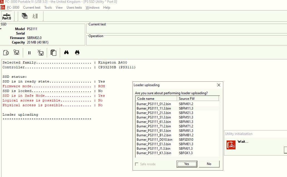Open the View menu

(x=59, y=8)
